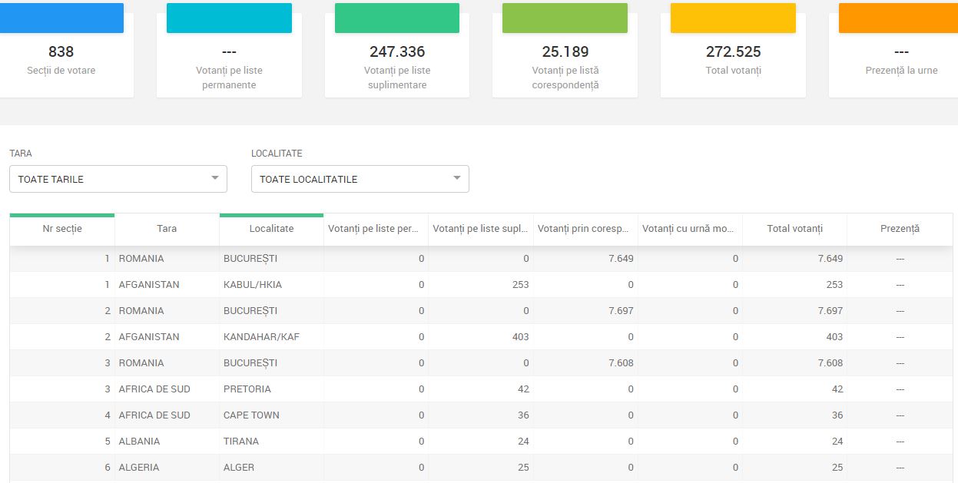Screen dimensions: 958x483
Task: Select the ALGER Algeria row
Action: coord(481,468)
